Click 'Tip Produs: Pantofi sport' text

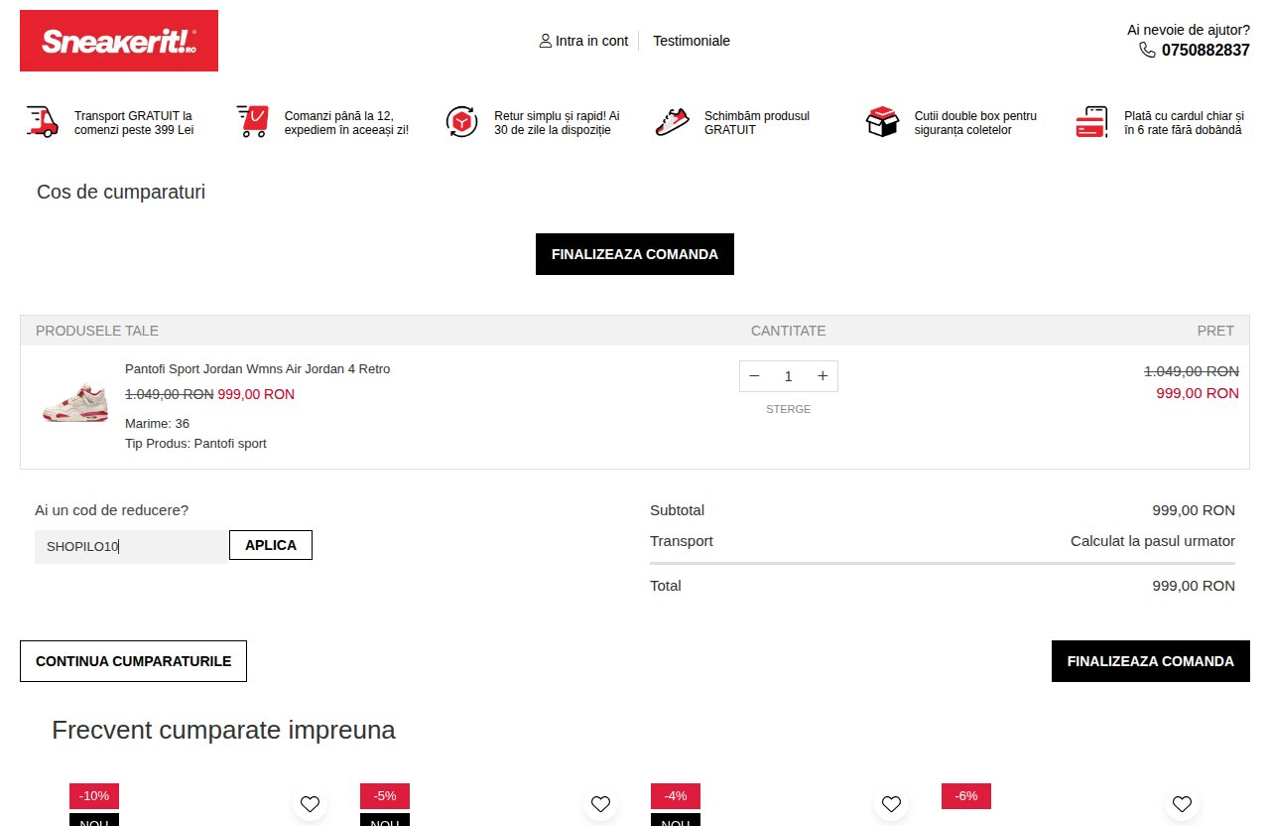195,444
